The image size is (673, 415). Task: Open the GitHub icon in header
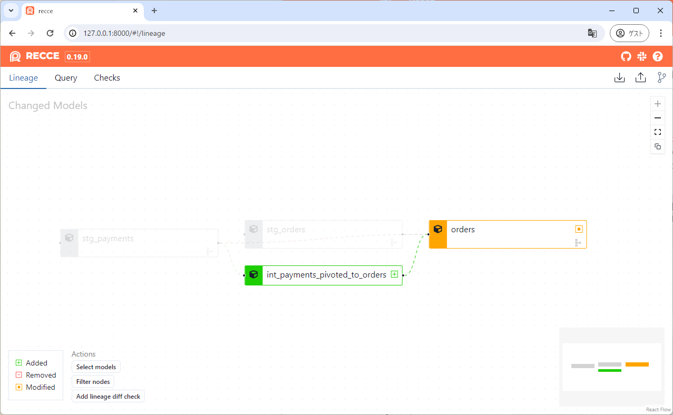tap(626, 56)
